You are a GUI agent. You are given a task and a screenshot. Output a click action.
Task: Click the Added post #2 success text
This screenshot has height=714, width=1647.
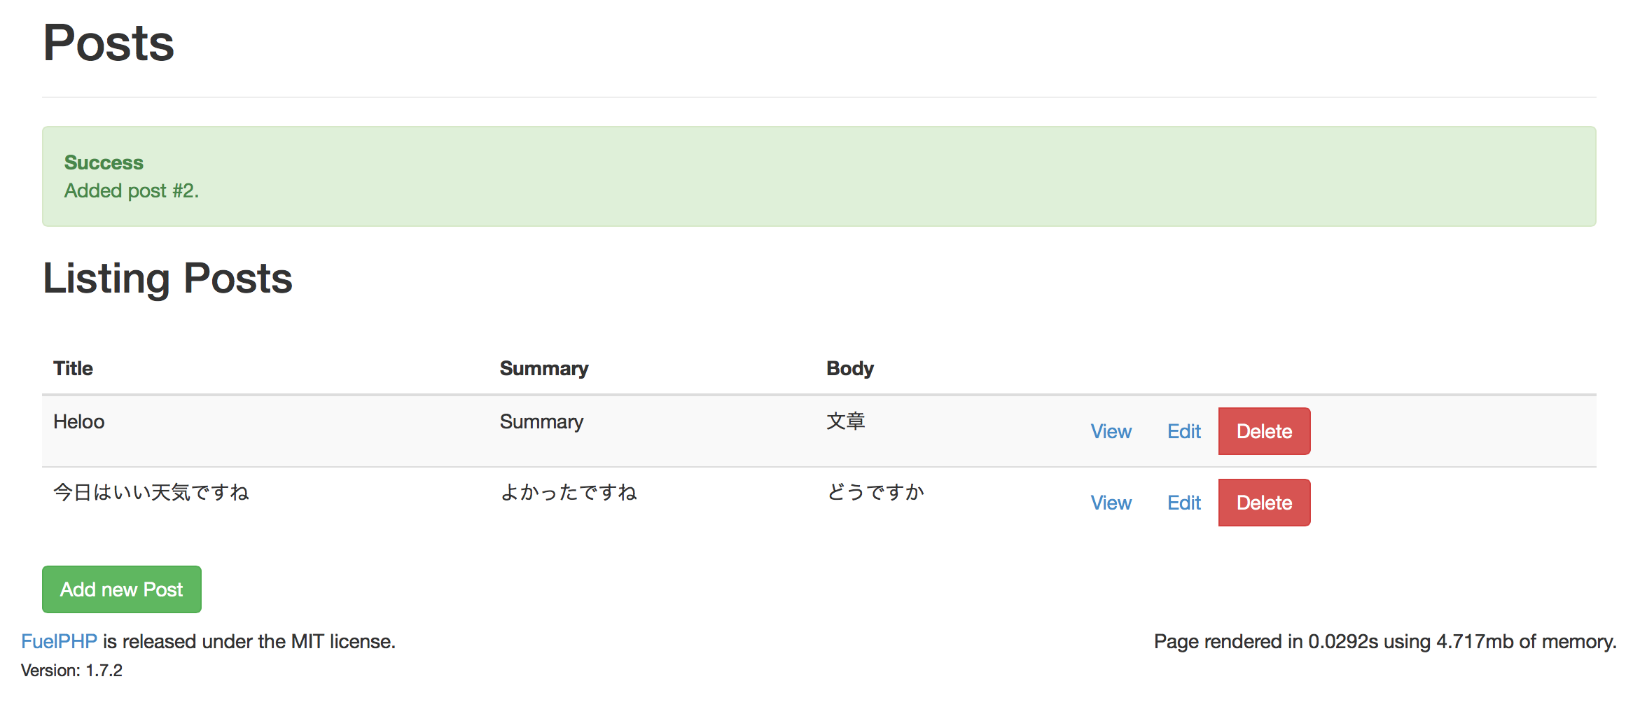[132, 190]
